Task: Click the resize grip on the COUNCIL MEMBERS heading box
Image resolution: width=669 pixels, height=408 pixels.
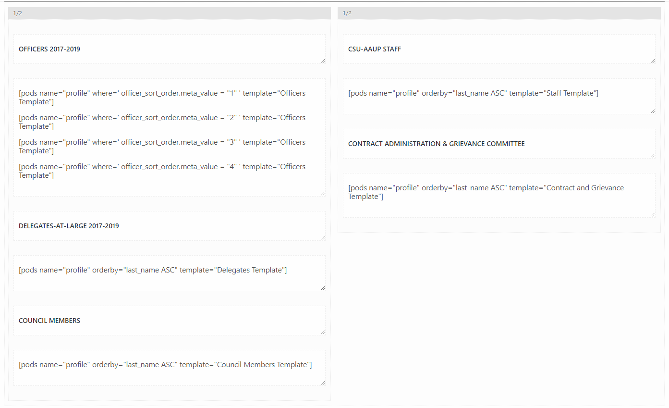Action: [323, 332]
